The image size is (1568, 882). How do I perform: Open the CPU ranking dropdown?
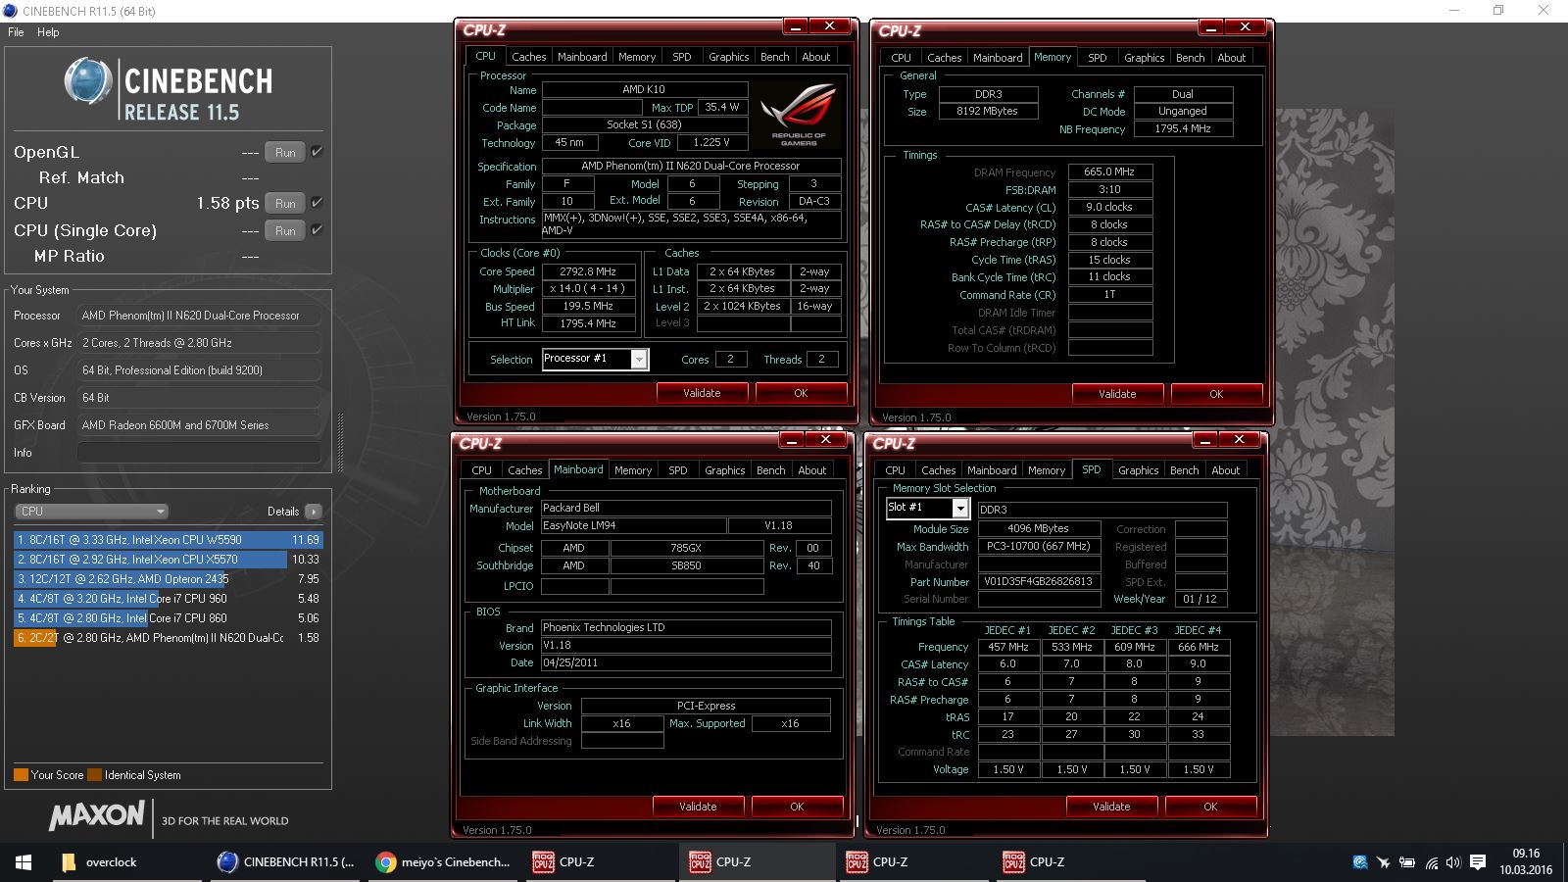[92, 512]
